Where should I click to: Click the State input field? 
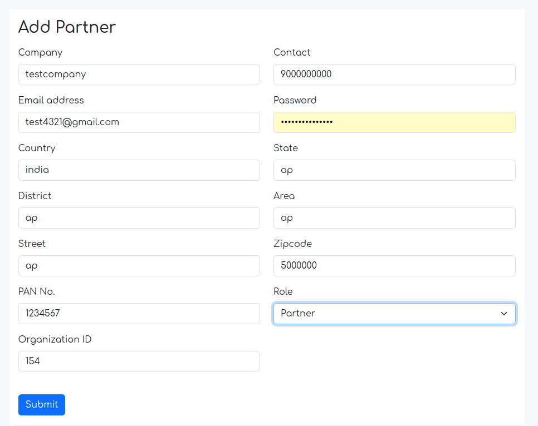[x=394, y=170]
